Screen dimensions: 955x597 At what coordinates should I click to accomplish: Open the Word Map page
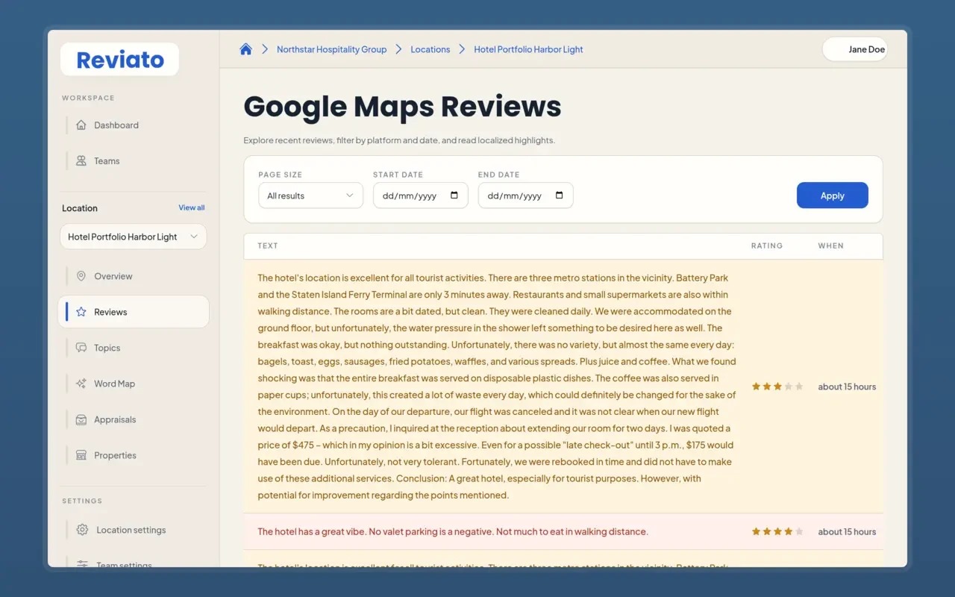(x=134, y=384)
